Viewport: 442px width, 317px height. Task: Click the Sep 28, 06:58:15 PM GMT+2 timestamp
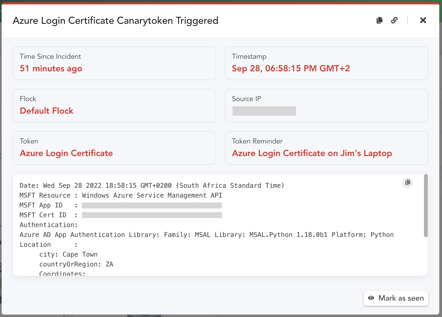tap(291, 68)
